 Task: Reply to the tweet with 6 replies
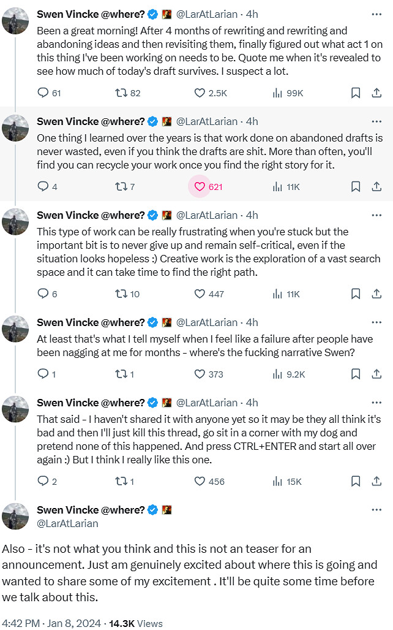(x=43, y=294)
